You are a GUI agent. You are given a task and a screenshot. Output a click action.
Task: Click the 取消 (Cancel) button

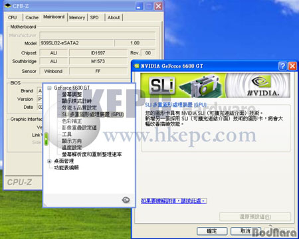point(246,231)
